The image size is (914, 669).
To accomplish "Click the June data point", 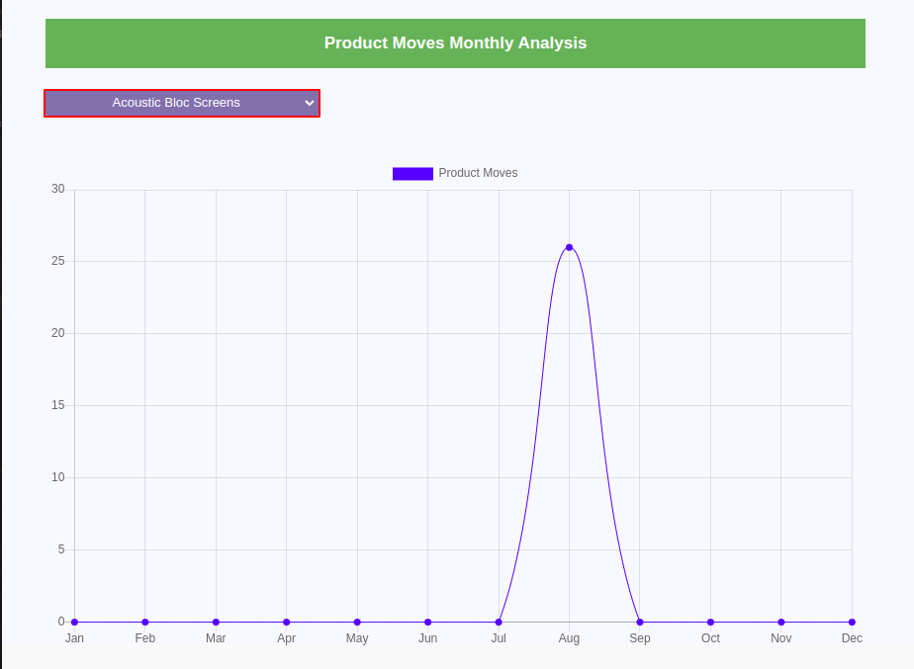I will tap(427, 622).
